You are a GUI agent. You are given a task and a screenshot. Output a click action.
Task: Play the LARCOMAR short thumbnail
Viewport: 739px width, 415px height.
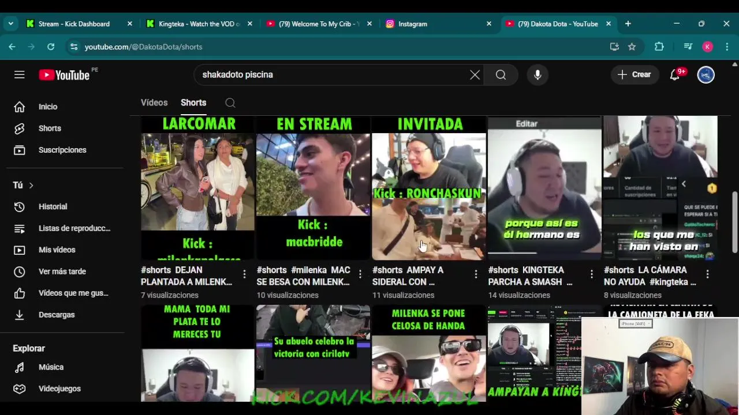tap(197, 188)
